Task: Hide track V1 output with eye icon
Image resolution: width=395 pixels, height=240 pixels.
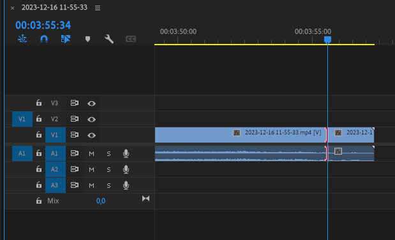Action: 91,135
